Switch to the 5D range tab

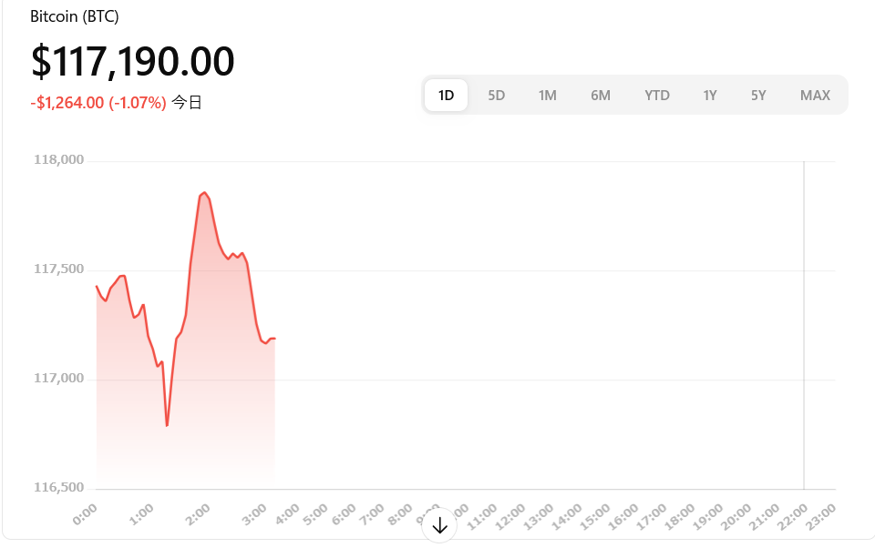496,96
